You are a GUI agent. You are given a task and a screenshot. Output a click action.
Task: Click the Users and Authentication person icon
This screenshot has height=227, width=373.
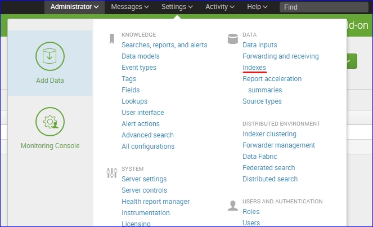tap(232, 206)
